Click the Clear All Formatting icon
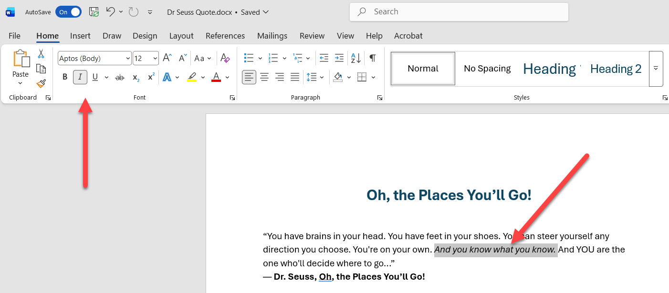 (x=225, y=58)
